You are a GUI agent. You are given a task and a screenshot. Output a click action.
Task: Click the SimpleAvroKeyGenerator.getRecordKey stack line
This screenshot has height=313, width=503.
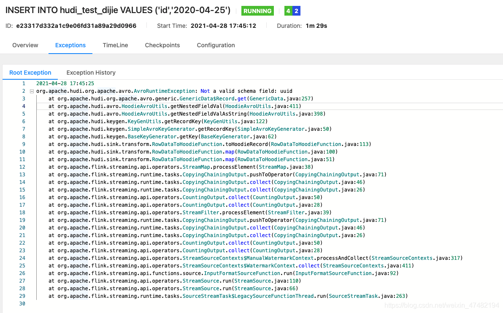click(x=190, y=129)
